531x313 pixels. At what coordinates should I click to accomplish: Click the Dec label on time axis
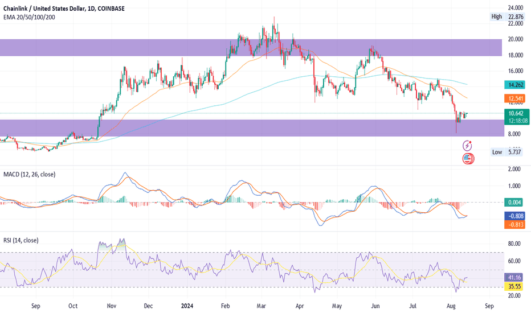click(x=148, y=306)
